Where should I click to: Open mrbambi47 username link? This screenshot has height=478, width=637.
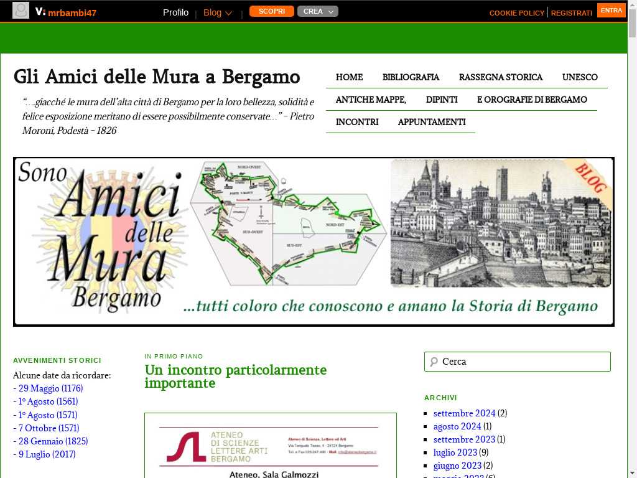coord(72,12)
